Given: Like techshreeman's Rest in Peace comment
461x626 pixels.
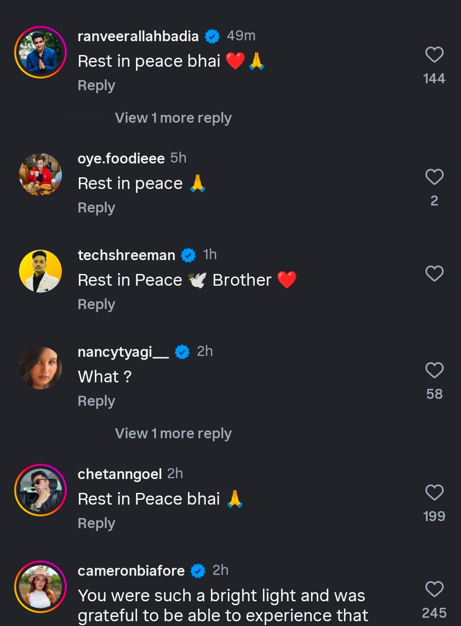Looking at the screenshot, I should click(434, 274).
